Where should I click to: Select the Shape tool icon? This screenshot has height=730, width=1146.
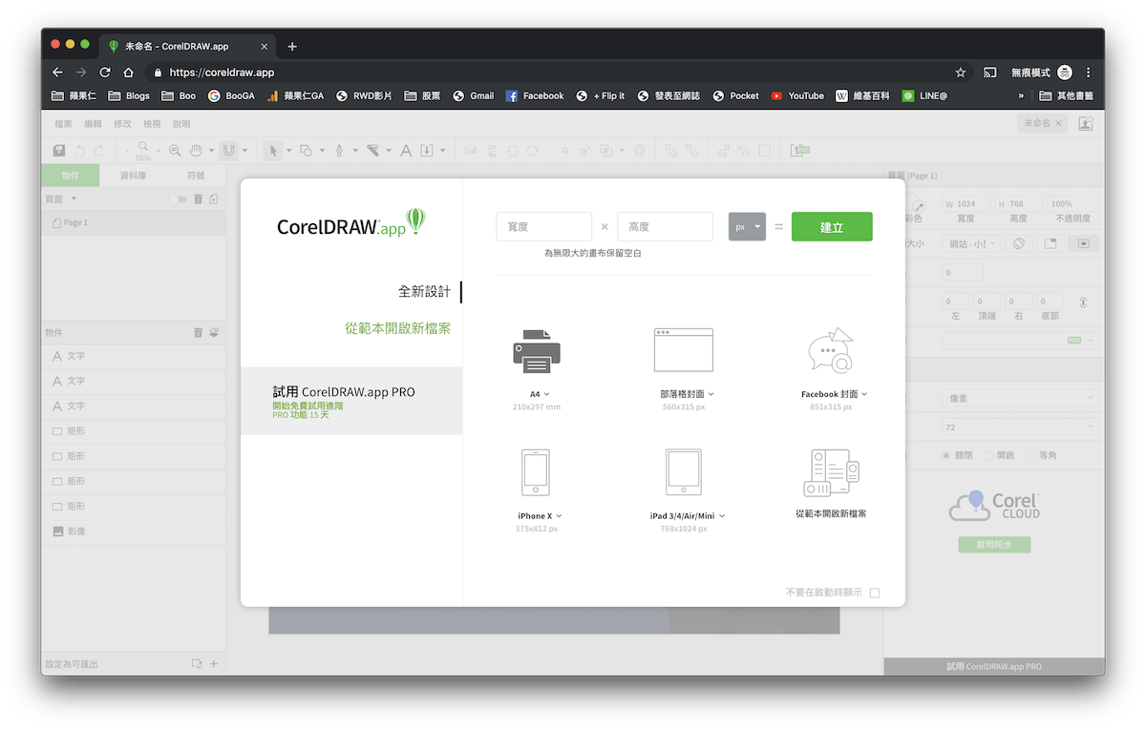306,151
